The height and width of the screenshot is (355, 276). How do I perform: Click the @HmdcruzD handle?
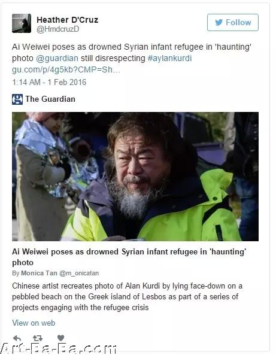pyautogui.click(x=58, y=29)
